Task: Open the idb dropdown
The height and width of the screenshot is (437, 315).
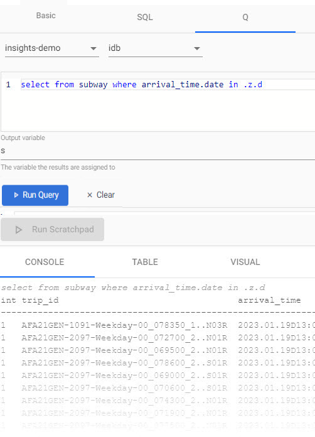Action: click(156, 48)
